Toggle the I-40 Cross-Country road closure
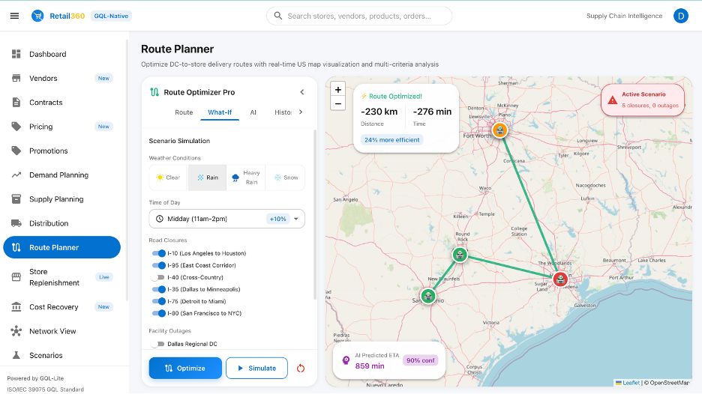The width and height of the screenshot is (702, 394). click(158, 277)
